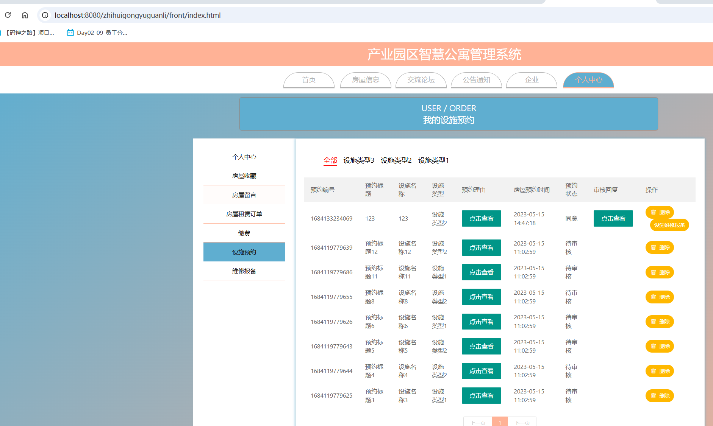
Task: Open 缴费 in the sidebar
Action: pos(244,233)
